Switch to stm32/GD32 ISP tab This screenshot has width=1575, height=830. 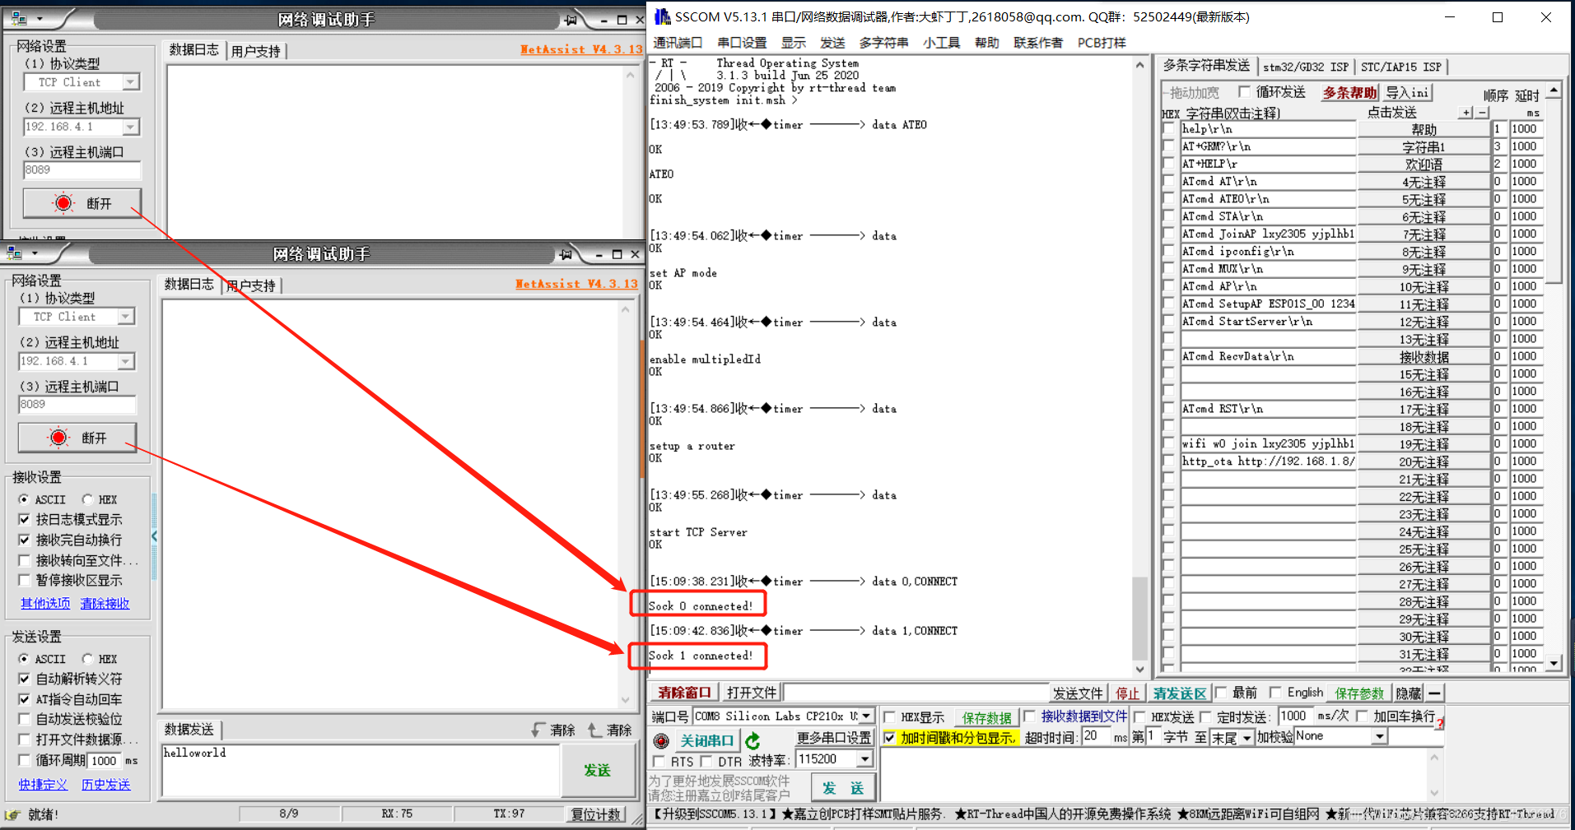click(x=1306, y=67)
